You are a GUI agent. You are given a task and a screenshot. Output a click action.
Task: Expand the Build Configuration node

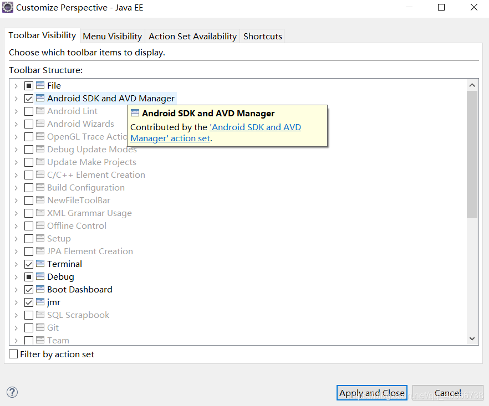tap(16, 188)
